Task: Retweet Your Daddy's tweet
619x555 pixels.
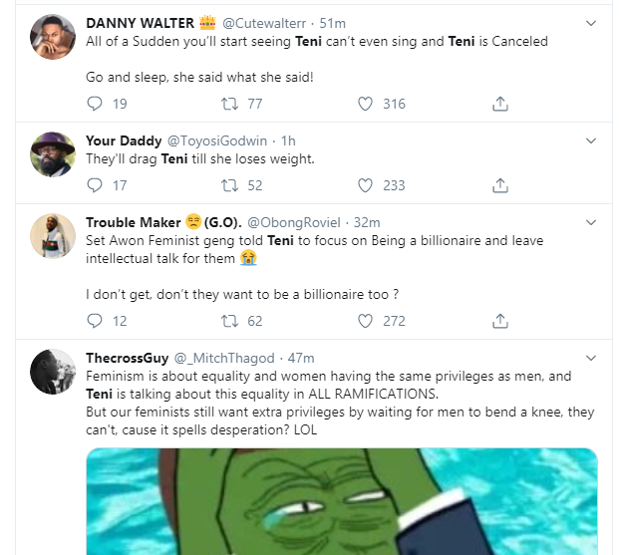Action: coord(228,184)
